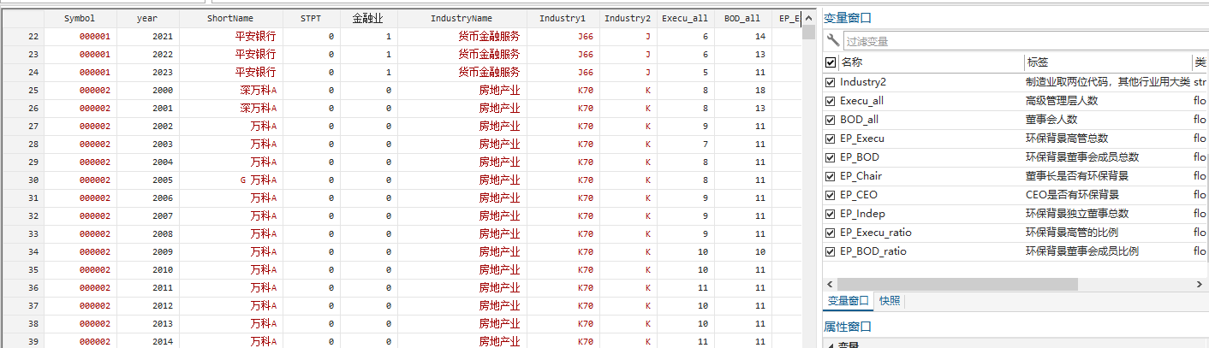Click the up arrow of the data grid scrollbar
The width and height of the screenshot is (1209, 348).
coord(808,18)
